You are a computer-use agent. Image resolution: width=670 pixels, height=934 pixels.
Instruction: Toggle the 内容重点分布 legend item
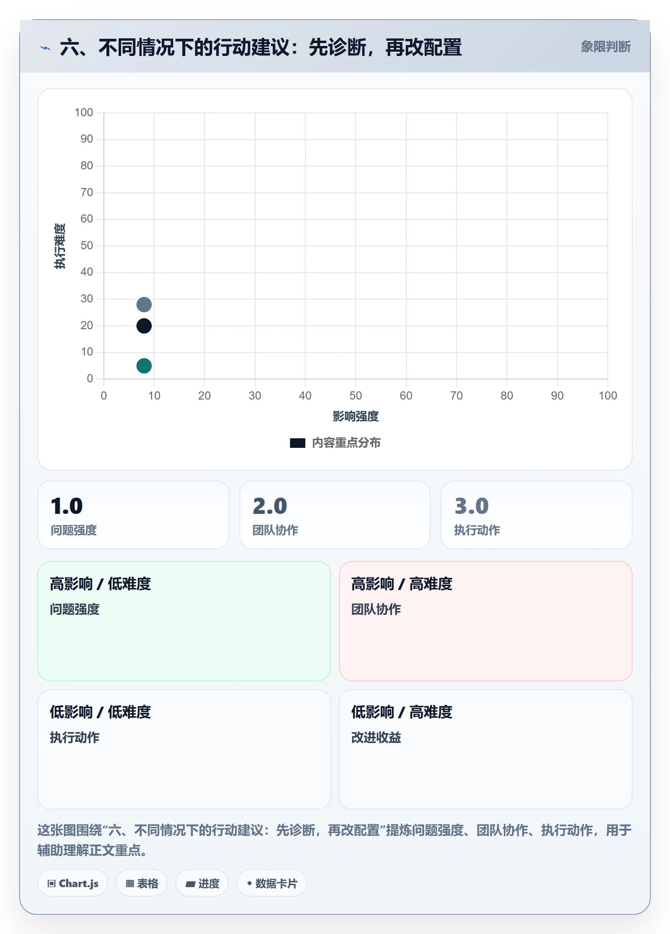335,443
